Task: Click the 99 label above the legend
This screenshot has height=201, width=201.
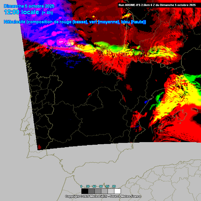Action: pyautogui.click(x=114, y=186)
